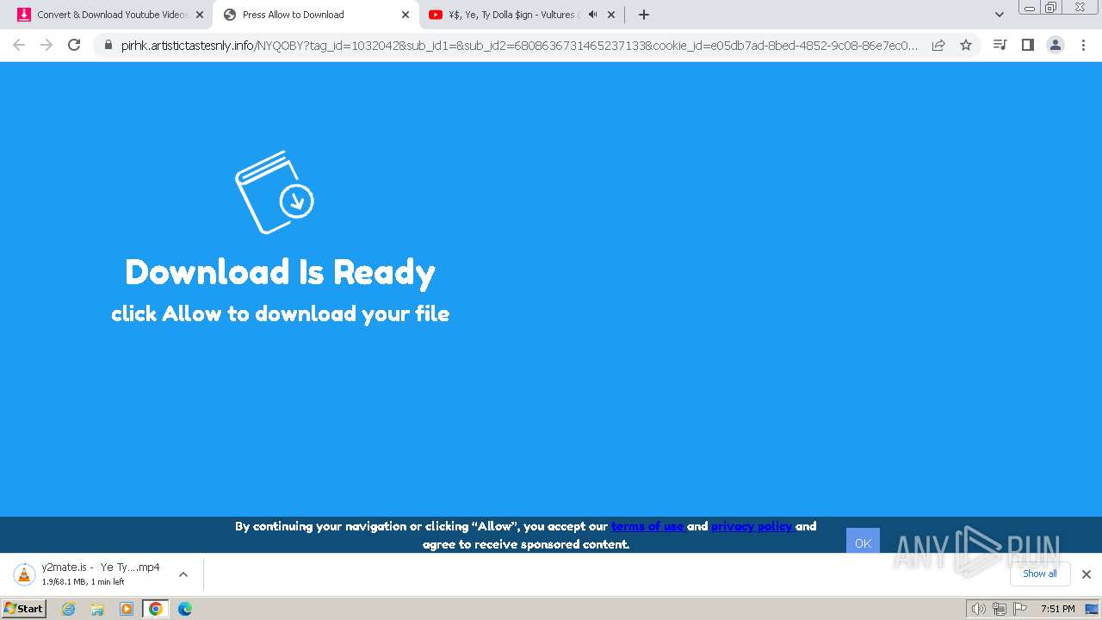Close the downloads bar
Image resolution: width=1102 pixels, height=620 pixels.
point(1087,574)
